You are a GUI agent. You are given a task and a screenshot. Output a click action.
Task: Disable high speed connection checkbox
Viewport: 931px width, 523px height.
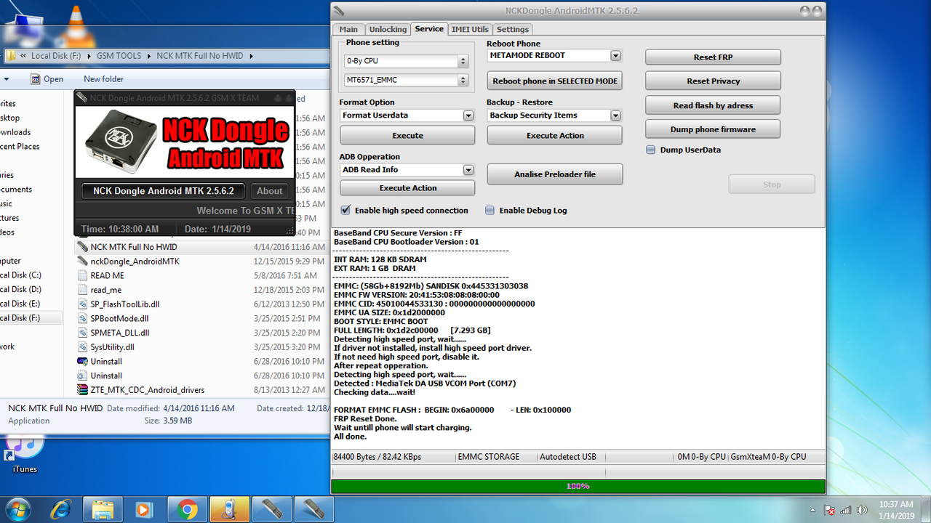click(x=345, y=210)
